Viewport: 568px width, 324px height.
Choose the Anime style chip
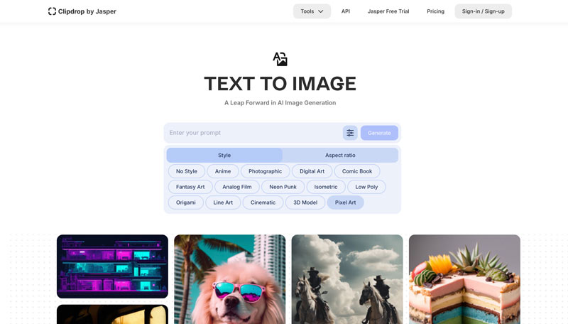223,171
